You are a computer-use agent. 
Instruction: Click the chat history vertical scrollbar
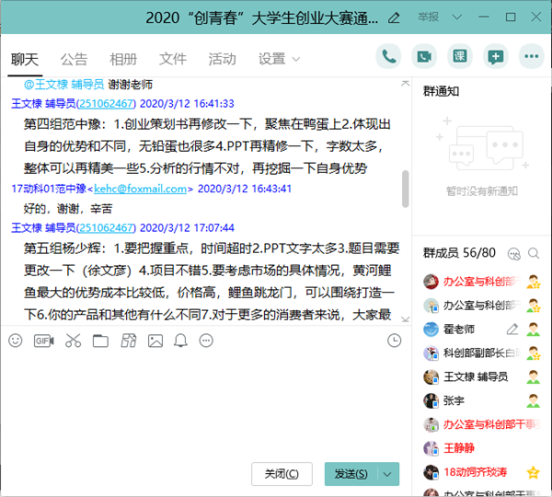pos(406,187)
